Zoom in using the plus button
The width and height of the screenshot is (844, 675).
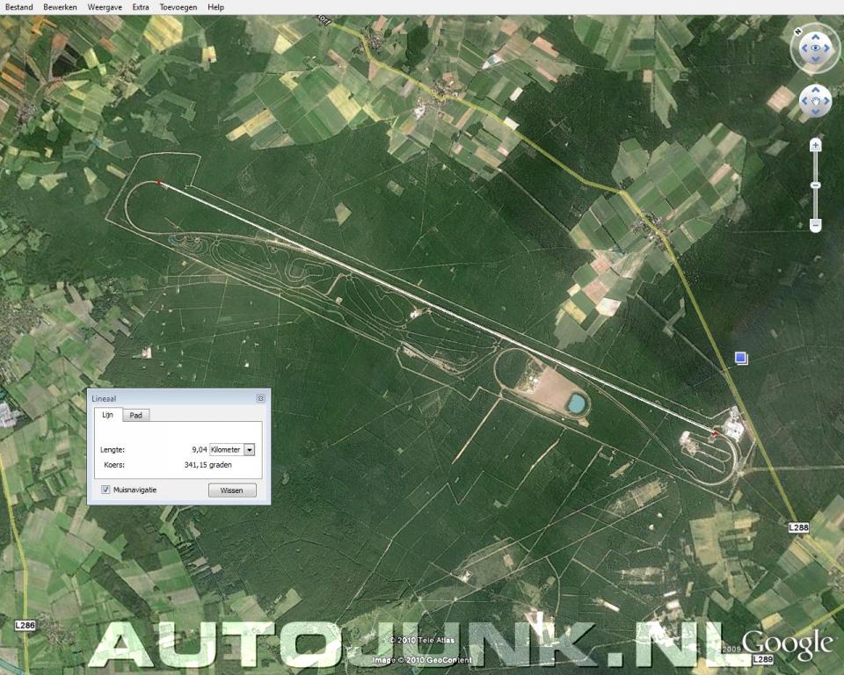[816, 145]
